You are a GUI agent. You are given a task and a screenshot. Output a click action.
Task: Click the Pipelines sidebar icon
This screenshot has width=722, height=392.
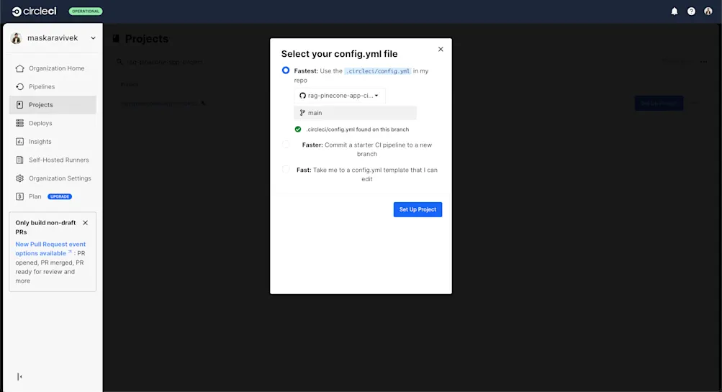click(x=20, y=86)
